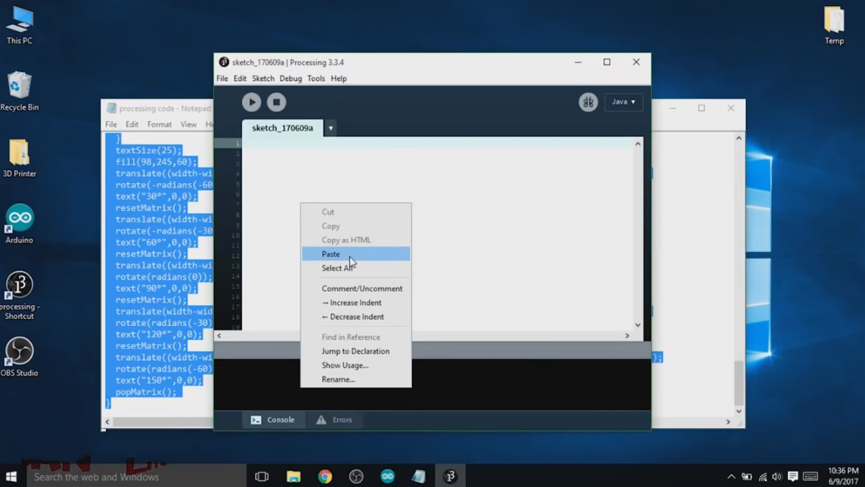Select the 3D Printer folder icon

20,158
